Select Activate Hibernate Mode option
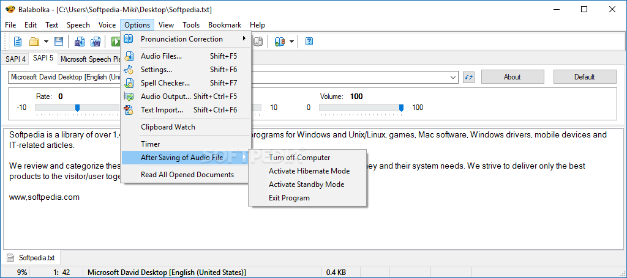This screenshot has height=278, width=627. point(307,171)
